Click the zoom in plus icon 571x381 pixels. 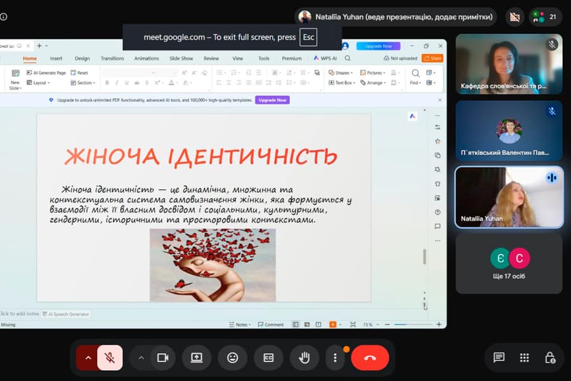pyautogui.click(x=439, y=324)
